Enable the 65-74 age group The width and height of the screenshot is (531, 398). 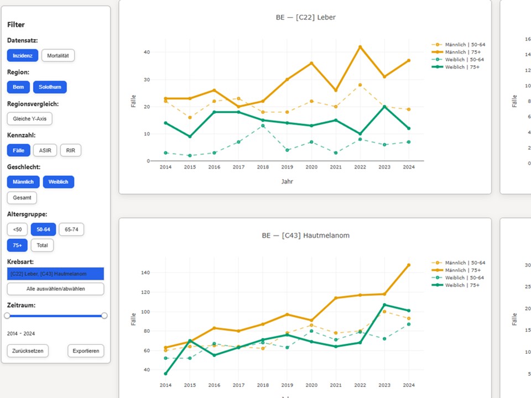(x=71, y=229)
